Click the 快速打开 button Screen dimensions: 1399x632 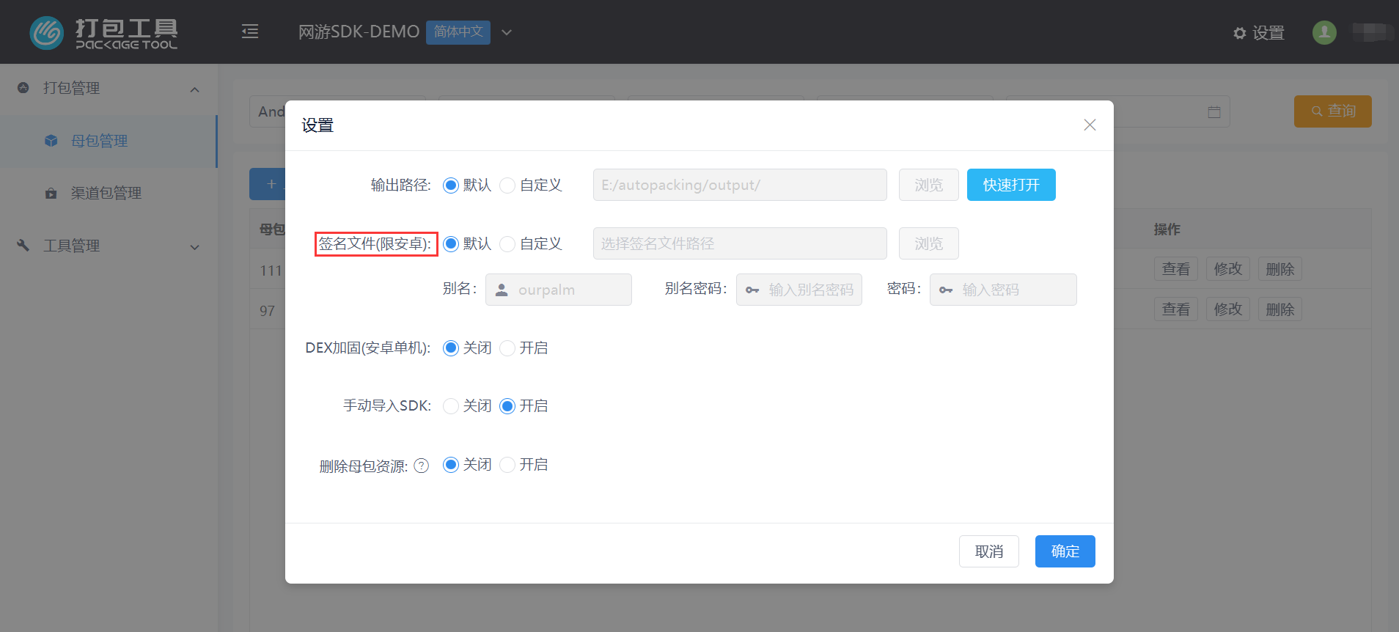pyautogui.click(x=1010, y=185)
